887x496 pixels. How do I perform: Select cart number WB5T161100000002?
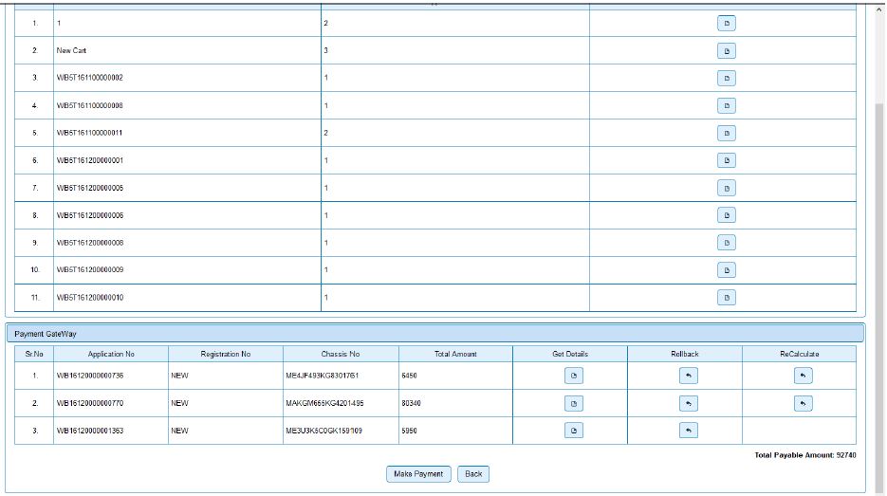(90, 78)
